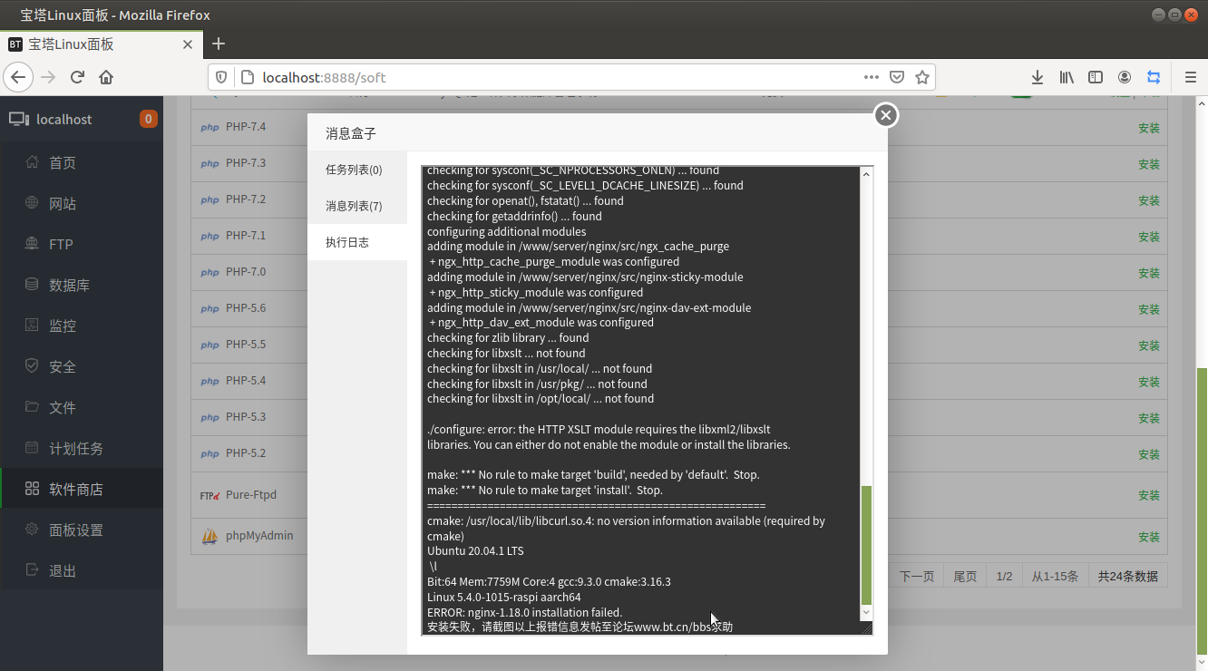Click the green log scrollbar thumb

pyautogui.click(x=866, y=545)
